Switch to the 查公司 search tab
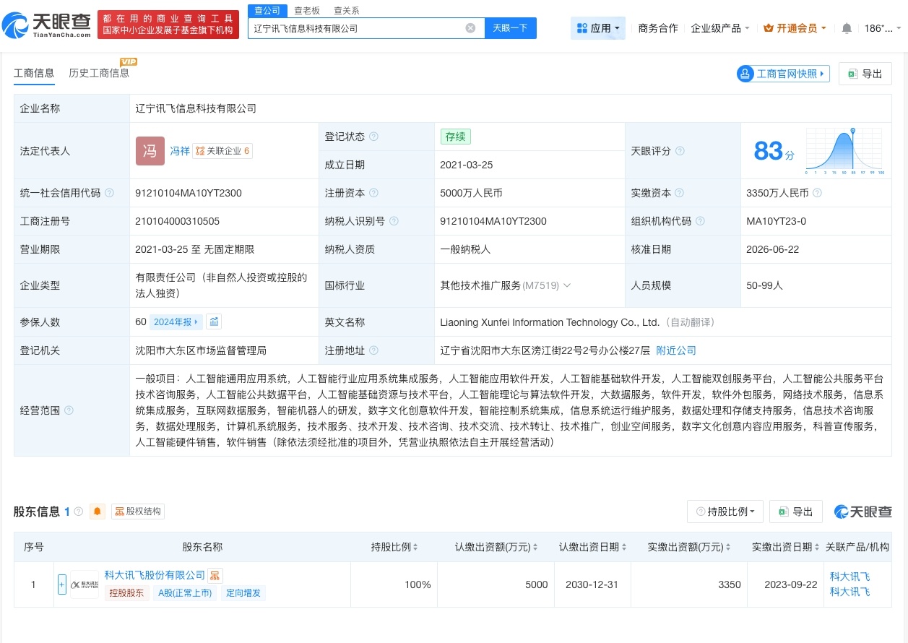This screenshot has height=643, width=908. 267,10
